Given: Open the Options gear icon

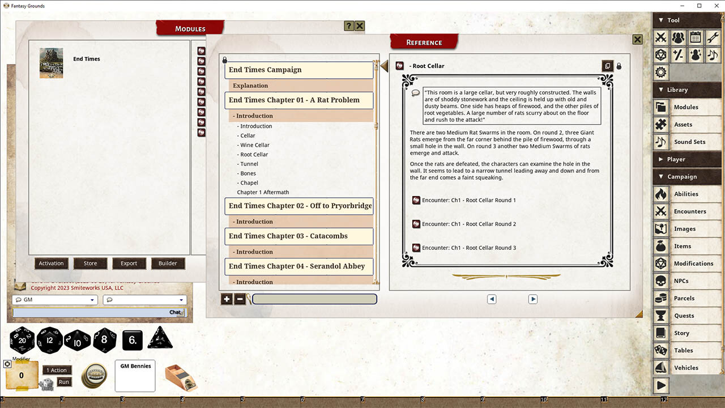Looking at the screenshot, I should click(x=660, y=72).
